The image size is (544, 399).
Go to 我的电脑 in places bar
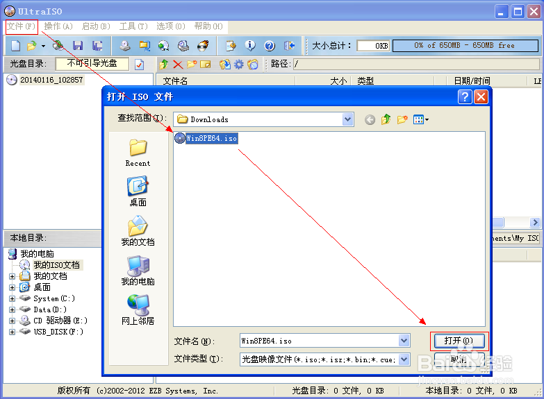coord(138,271)
